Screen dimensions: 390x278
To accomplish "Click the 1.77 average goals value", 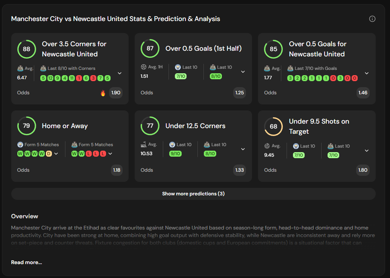I will pyautogui.click(x=268, y=78).
